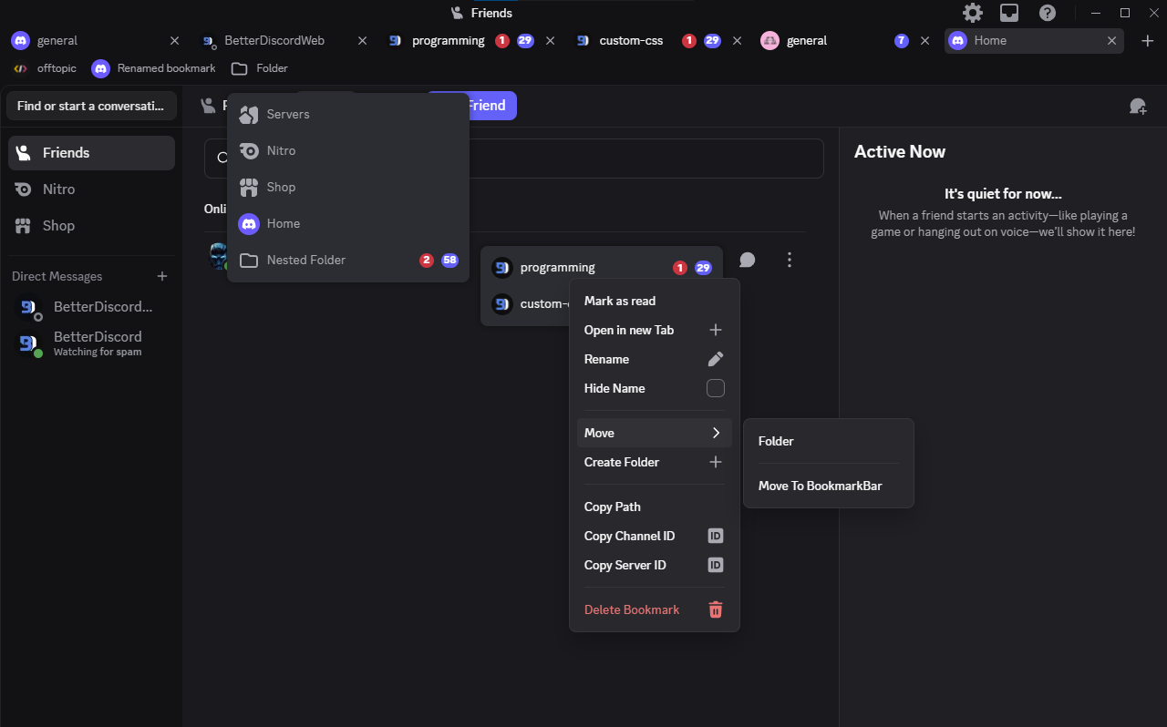
Task: Click create DM plus icon
Action: click(162, 276)
